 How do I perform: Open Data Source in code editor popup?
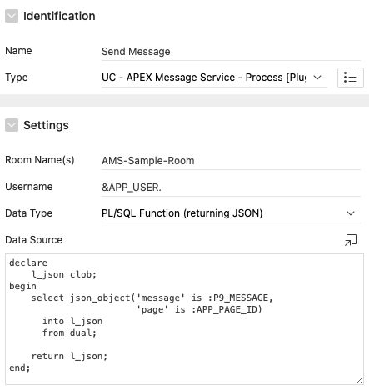(351, 240)
